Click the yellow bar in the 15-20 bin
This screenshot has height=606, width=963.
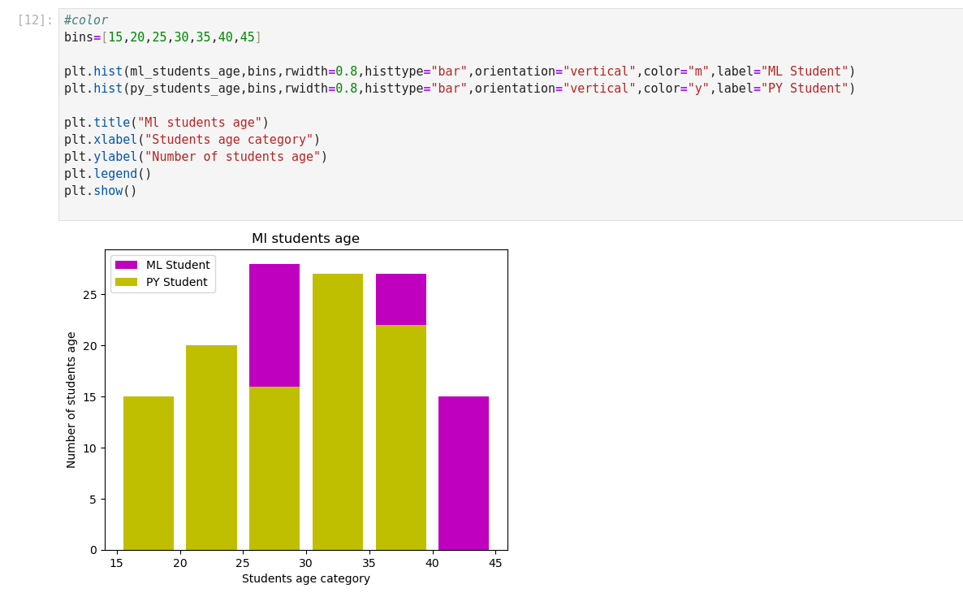coord(149,473)
